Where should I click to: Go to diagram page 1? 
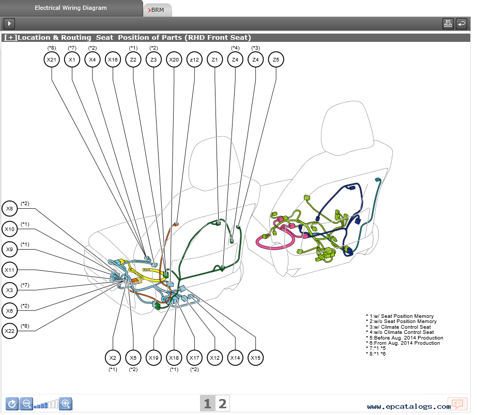(207, 404)
